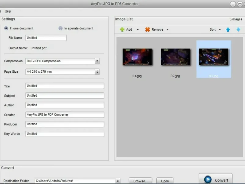Expand the Destination Folder path dropdown

[x=118, y=181]
